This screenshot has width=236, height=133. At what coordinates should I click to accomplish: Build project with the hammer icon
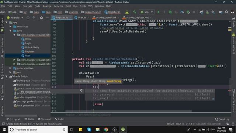(x=134, y=12)
